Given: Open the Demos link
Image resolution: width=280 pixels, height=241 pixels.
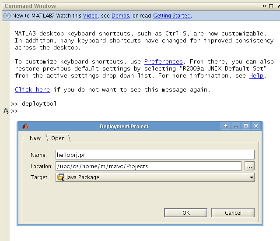Looking at the screenshot, I should [120, 16].
